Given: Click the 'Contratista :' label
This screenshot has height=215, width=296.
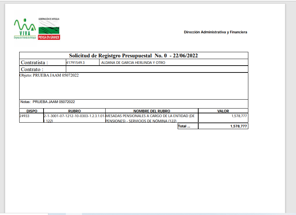Looking at the screenshot, I should [34, 63].
